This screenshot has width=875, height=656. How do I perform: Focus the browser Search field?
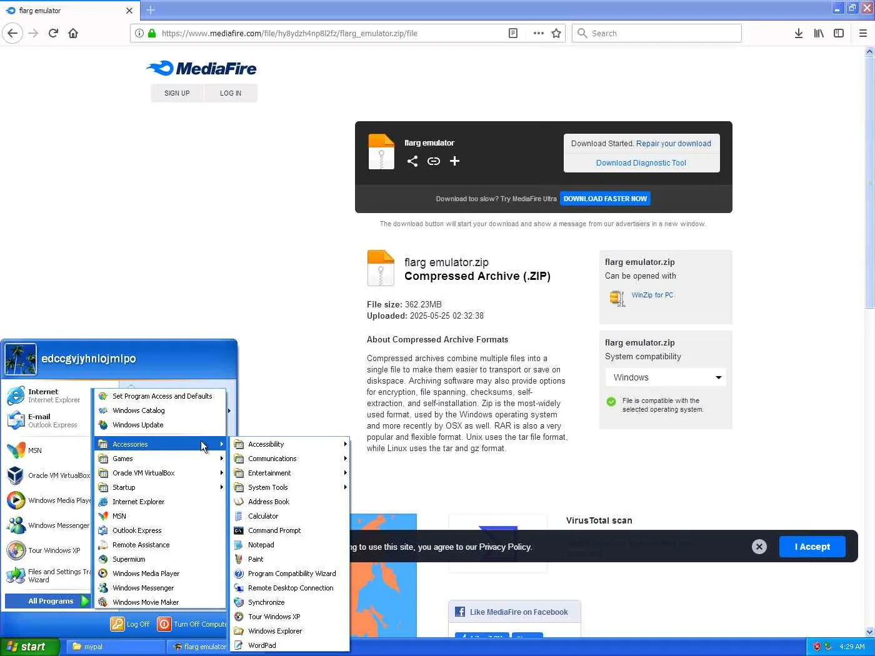pyautogui.click(x=656, y=33)
